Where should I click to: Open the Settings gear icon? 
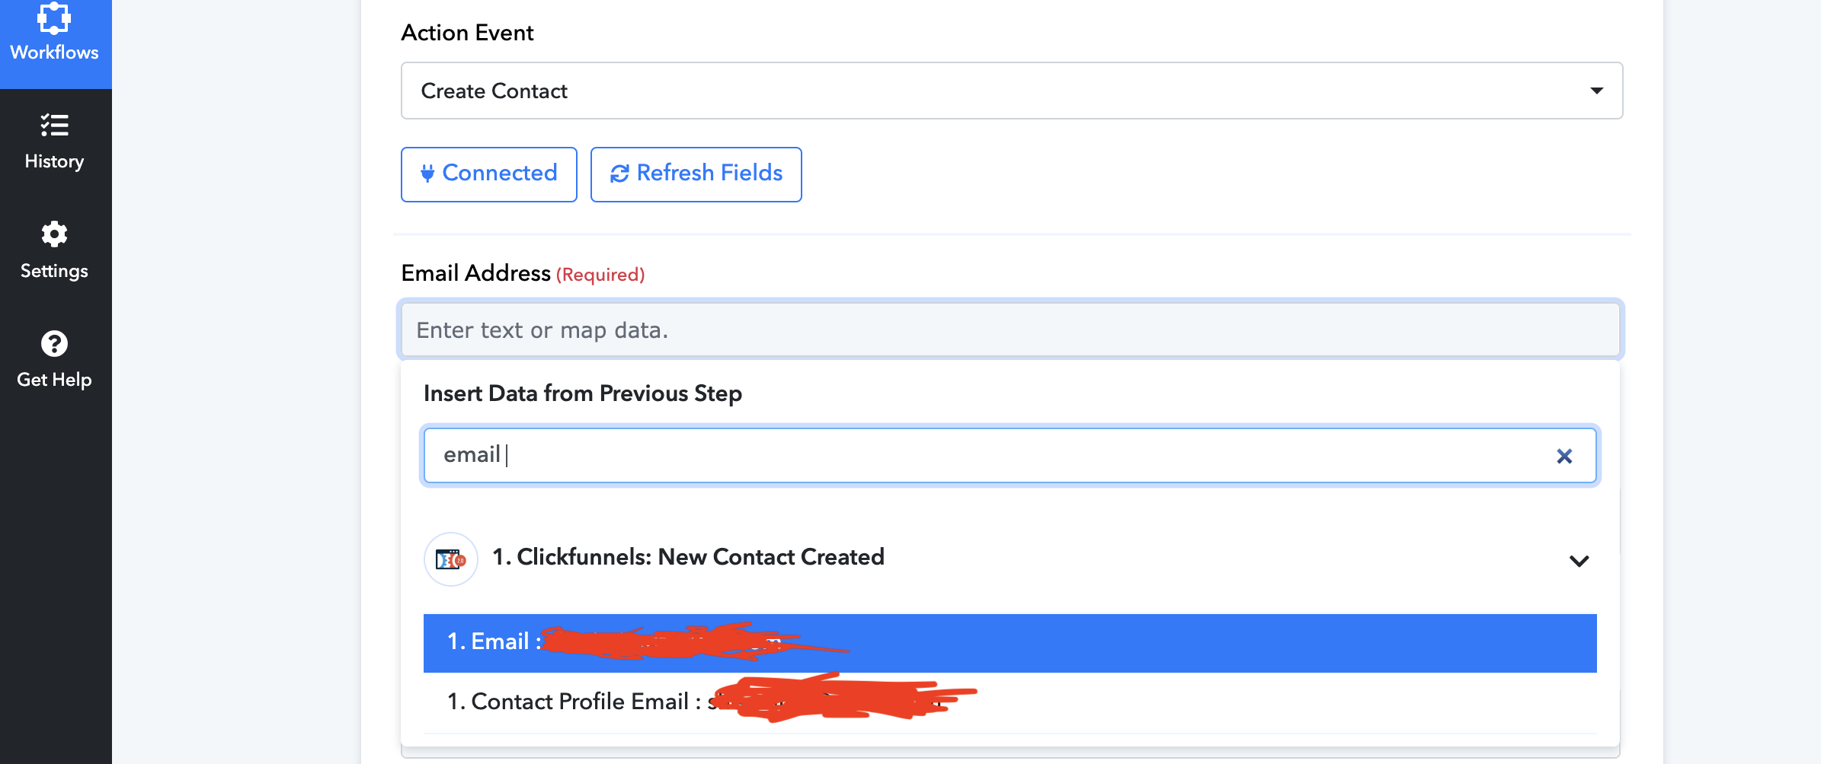(54, 234)
